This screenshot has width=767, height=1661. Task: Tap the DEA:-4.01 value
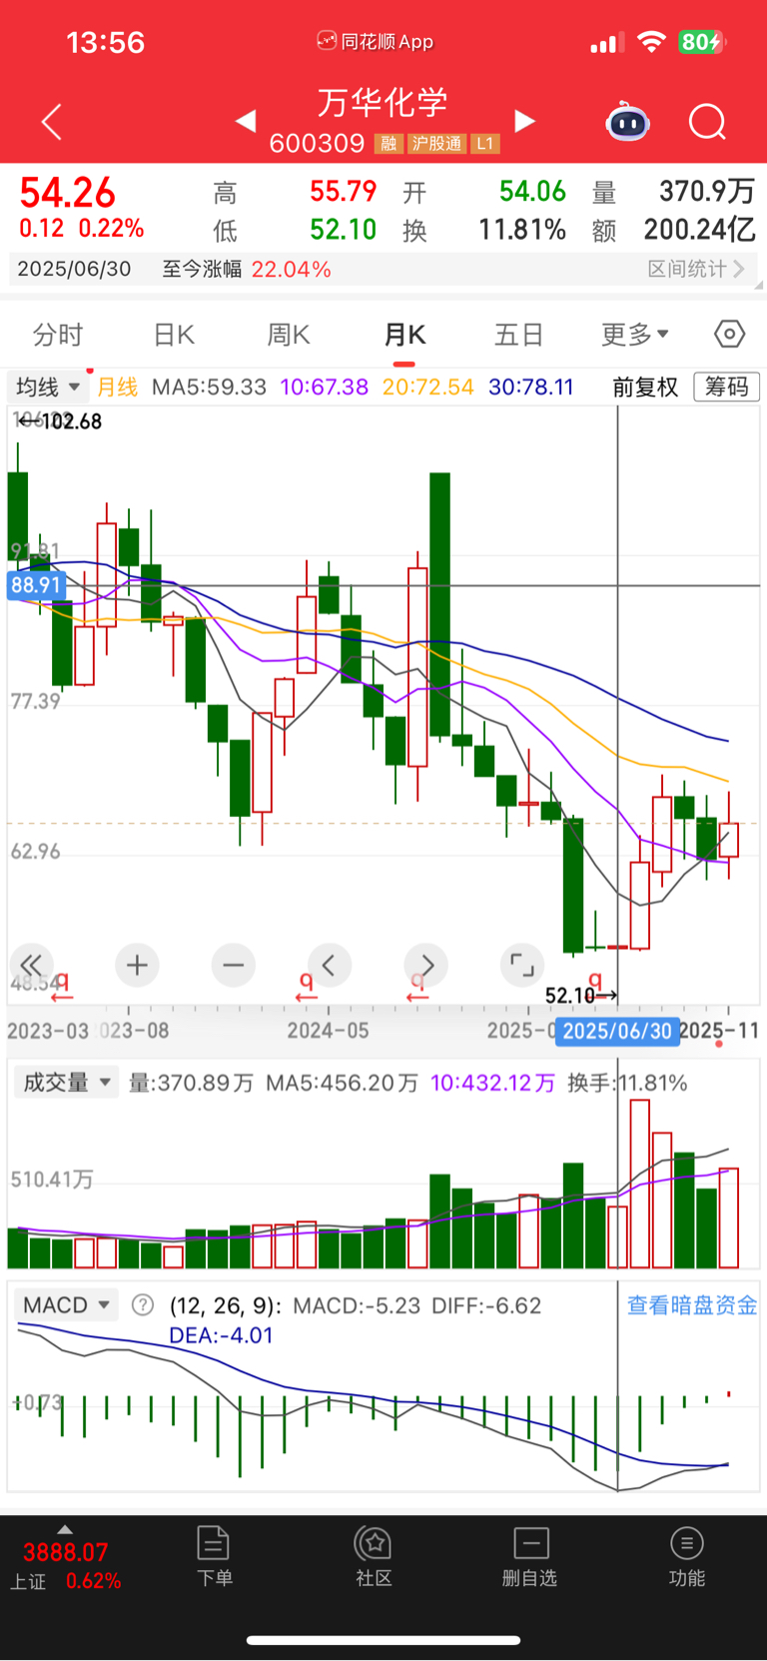click(222, 1335)
